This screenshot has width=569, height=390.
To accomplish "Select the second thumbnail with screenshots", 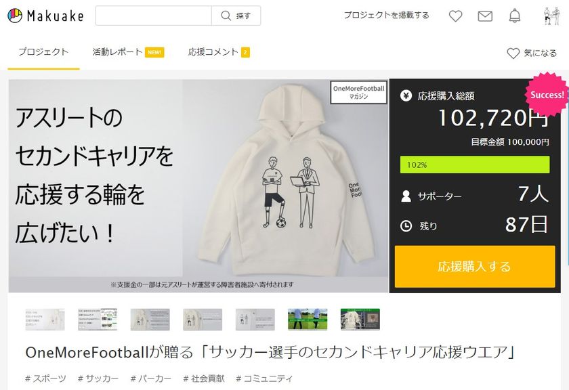I will pos(98,320).
